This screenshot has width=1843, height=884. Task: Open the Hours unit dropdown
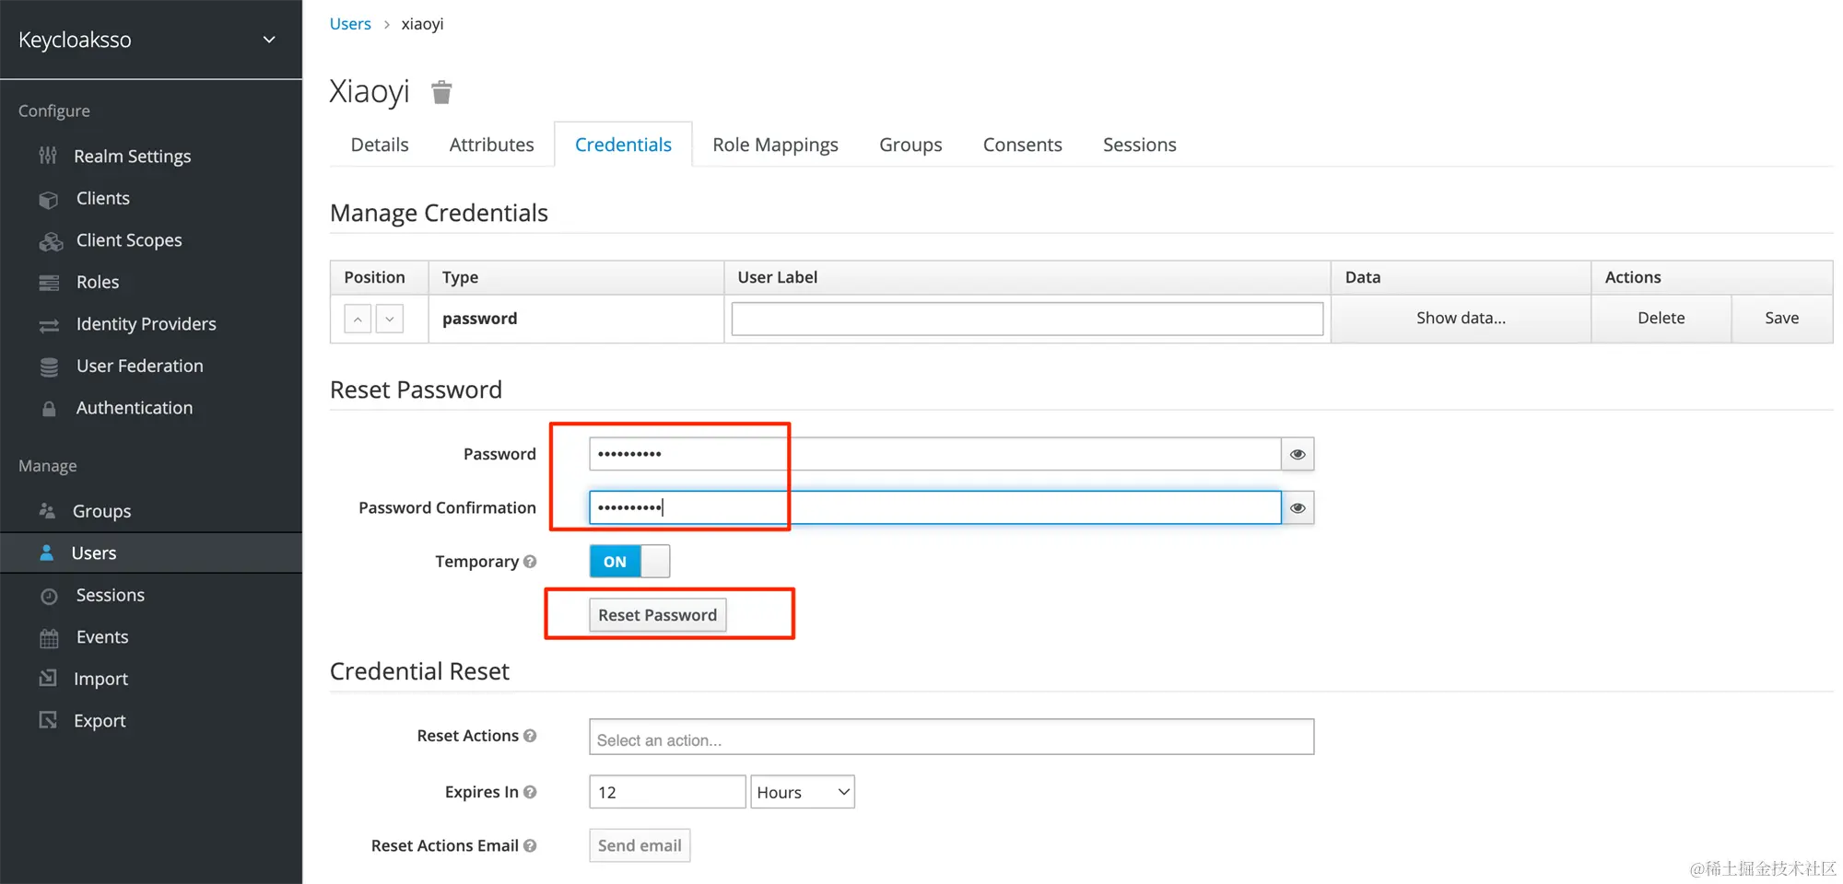coord(803,792)
